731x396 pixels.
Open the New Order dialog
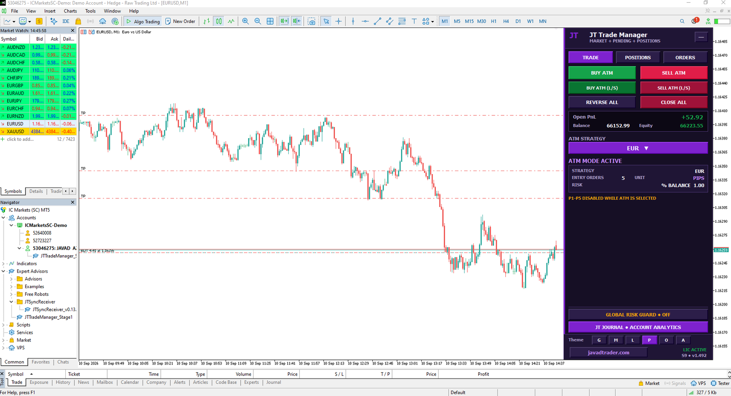180,21
